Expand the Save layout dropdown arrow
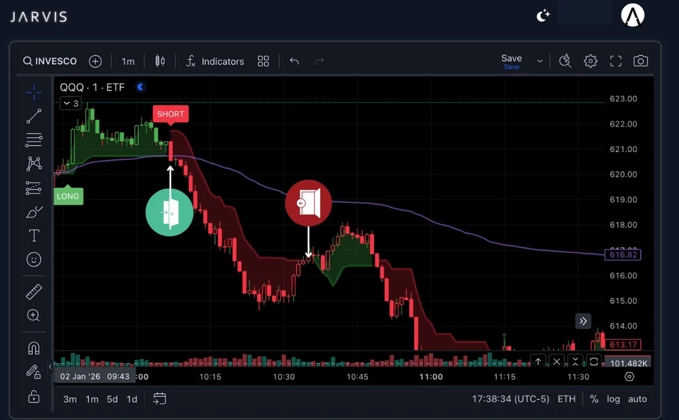 tap(540, 61)
